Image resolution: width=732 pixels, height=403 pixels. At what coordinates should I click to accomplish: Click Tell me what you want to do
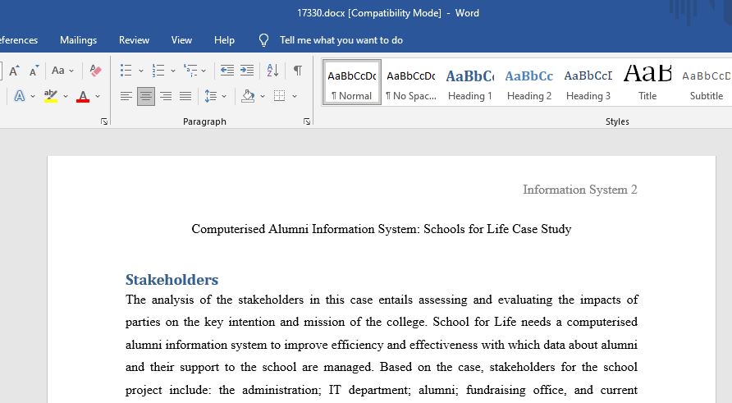[x=341, y=40]
